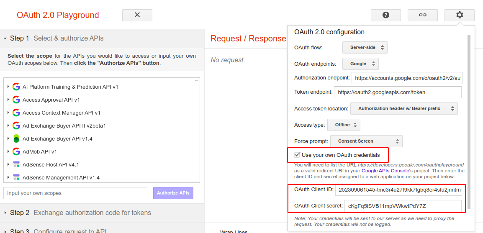The image size is (483, 233).
Task: Click Google logo beside AdMob API v1
Action: [16, 151]
